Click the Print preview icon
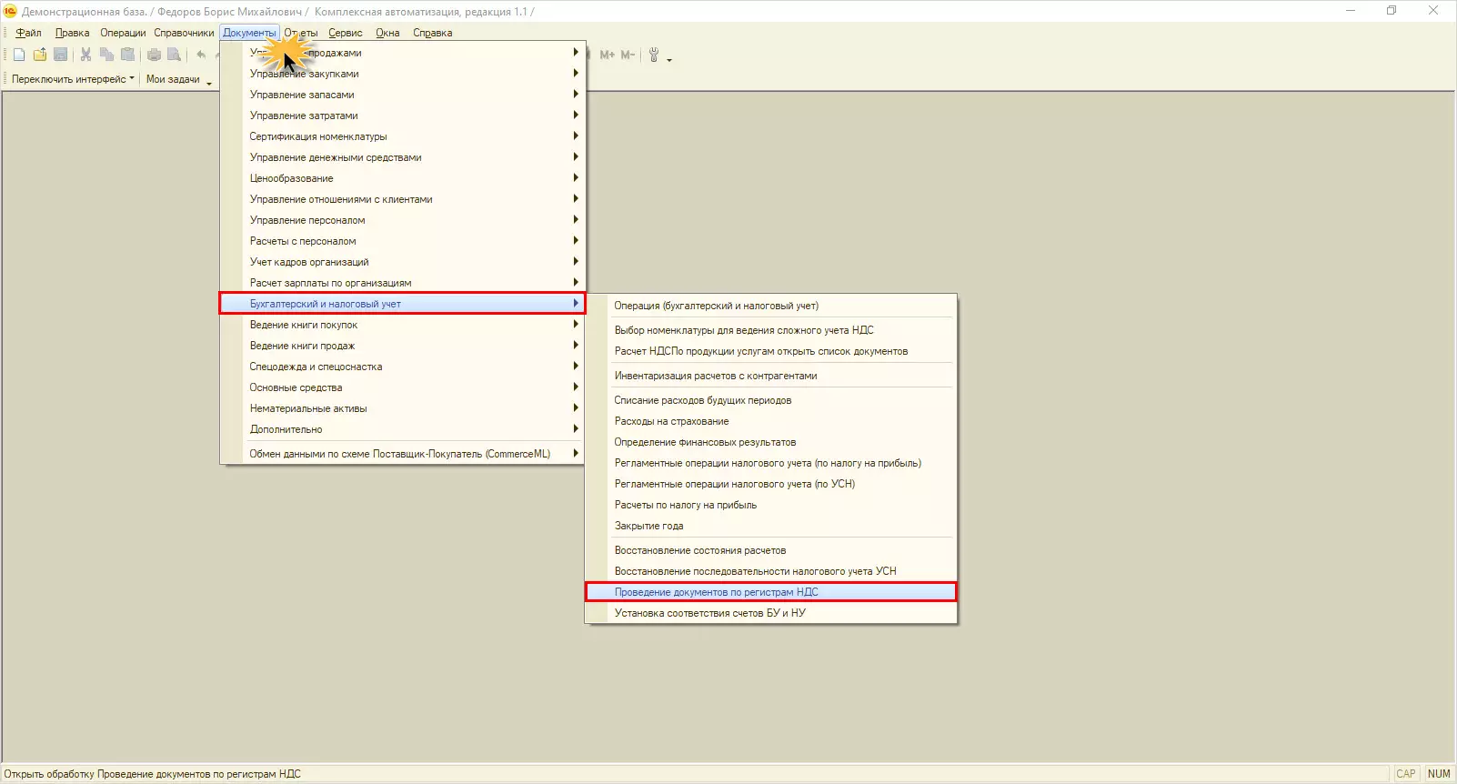 pyautogui.click(x=174, y=55)
